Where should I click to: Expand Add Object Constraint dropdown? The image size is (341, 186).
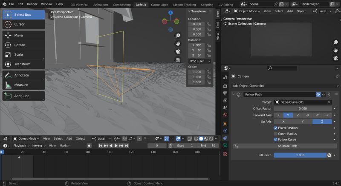pos(285,86)
